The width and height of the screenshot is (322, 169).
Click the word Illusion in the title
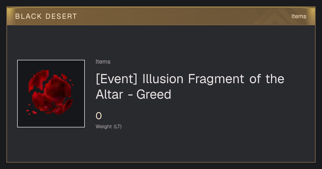pos(163,79)
